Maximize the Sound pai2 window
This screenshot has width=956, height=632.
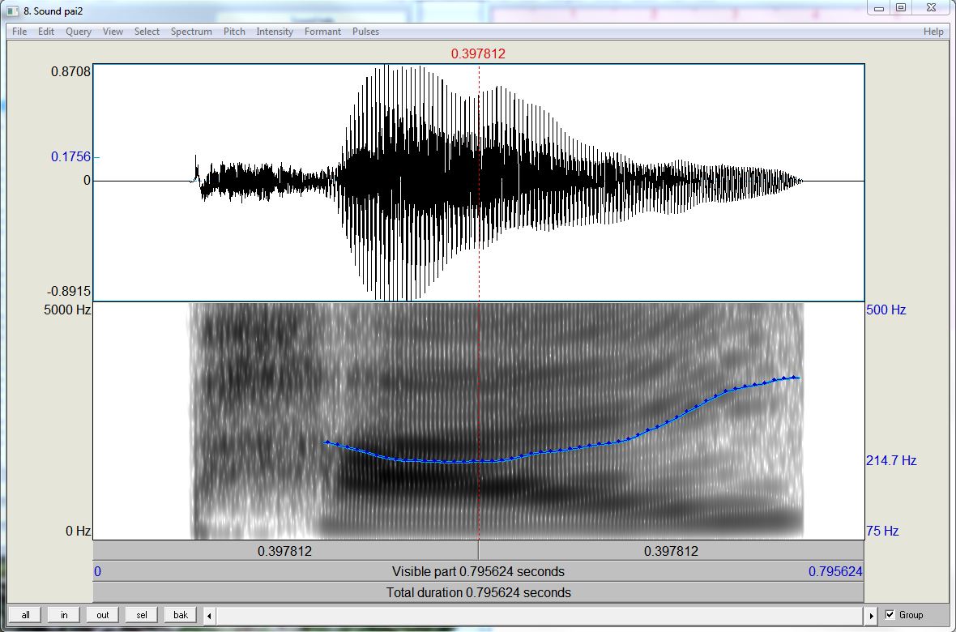coord(901,8)
